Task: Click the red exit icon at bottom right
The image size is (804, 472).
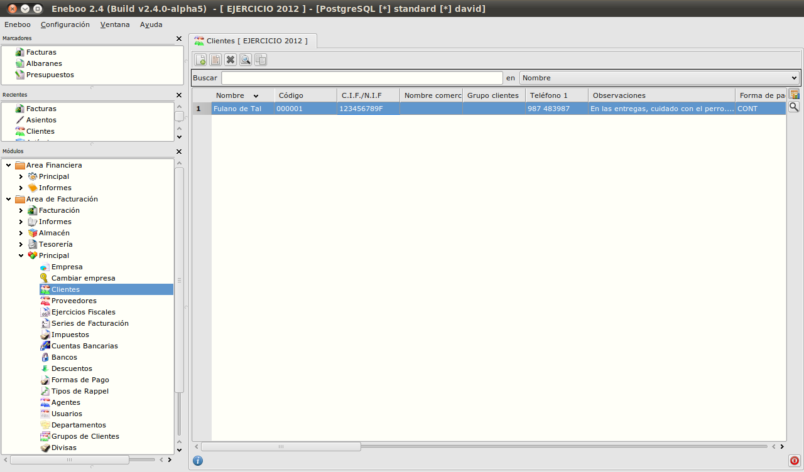Action: coord(794,461)
